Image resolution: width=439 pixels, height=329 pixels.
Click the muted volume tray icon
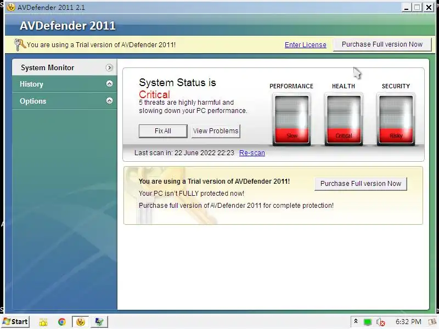380,322
